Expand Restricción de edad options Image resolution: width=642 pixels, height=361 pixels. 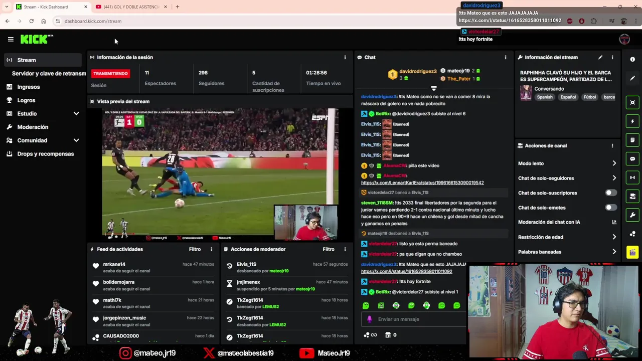614,237
